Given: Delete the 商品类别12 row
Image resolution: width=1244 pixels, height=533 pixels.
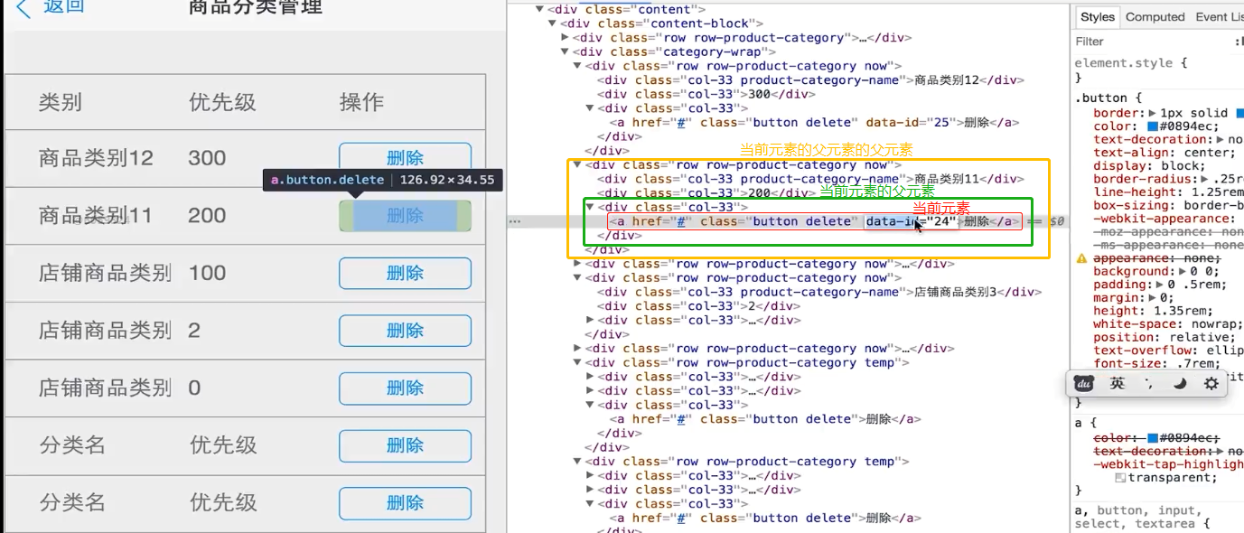Looking at the screenshot, I should tap(405, 158).
